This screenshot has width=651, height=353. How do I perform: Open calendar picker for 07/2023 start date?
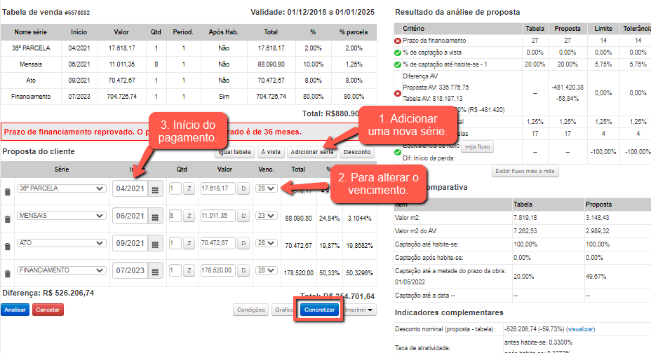click(x=155, y=271)
